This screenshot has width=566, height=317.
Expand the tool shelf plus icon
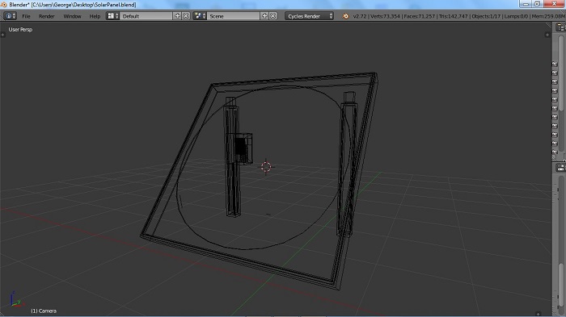pyautogui.click(x=3, y=35)
